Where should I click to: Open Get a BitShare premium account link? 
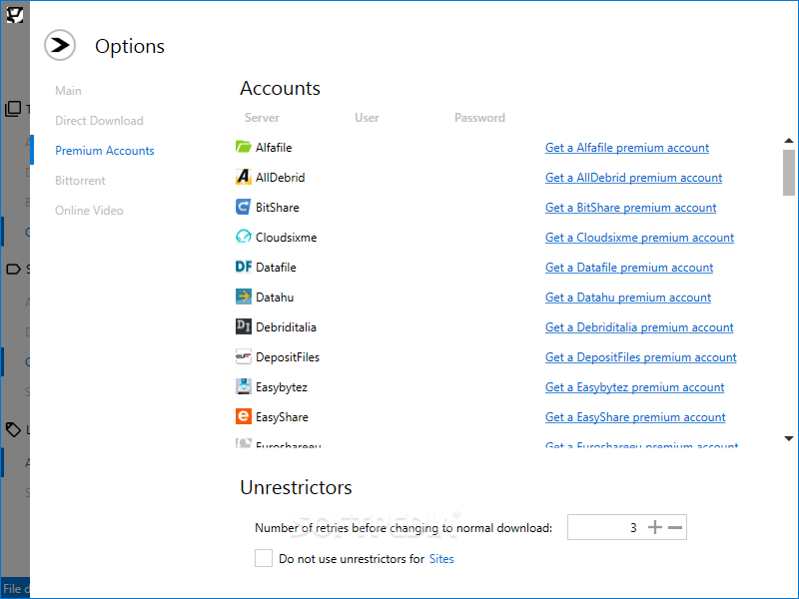coord(631,208)
